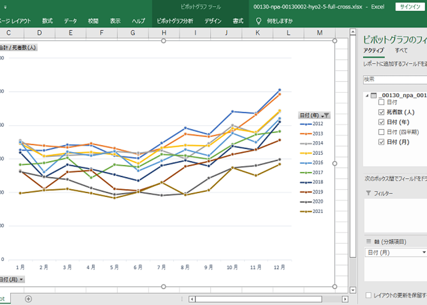
Task: Click the 何をしますか search box
Action: tap(280, 21)
